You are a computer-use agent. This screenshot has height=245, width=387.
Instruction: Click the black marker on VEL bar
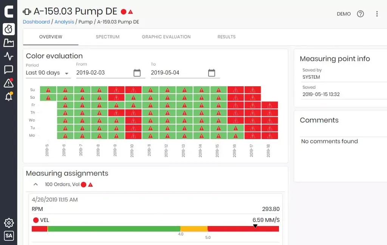point(255,226)
